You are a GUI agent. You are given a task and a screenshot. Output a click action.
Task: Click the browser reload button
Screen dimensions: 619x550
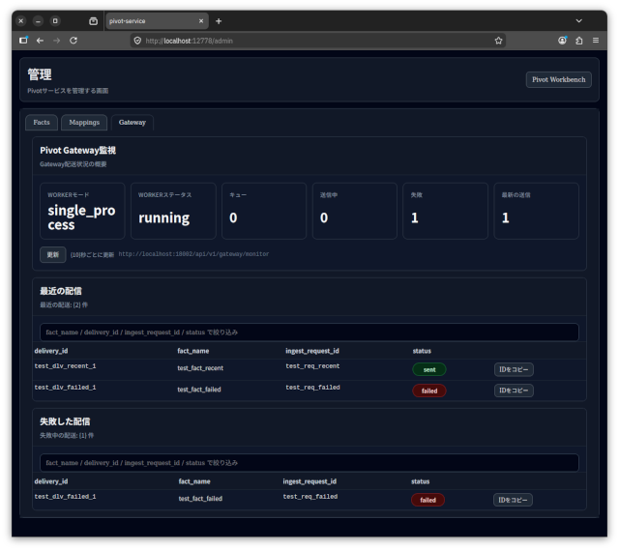(74, 41)
